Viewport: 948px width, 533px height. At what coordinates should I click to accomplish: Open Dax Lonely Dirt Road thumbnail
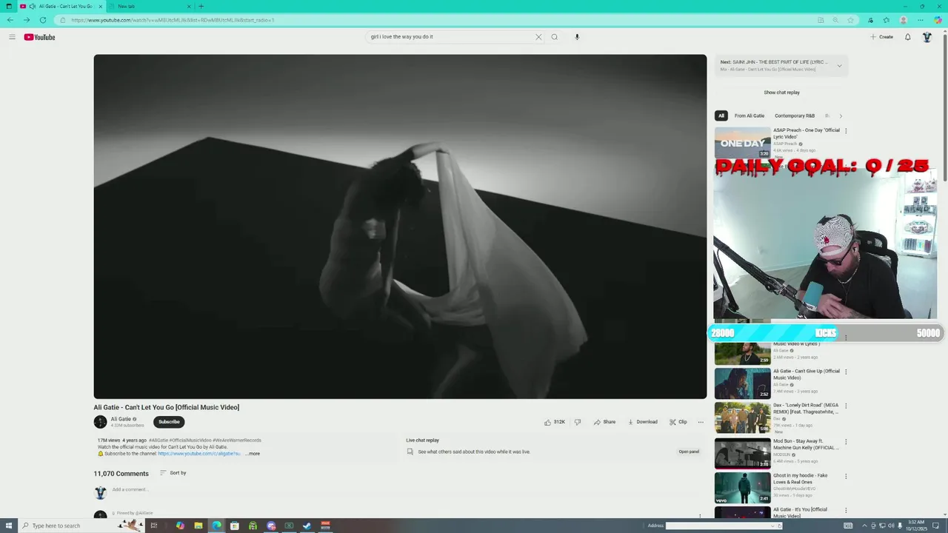point(742,418)
